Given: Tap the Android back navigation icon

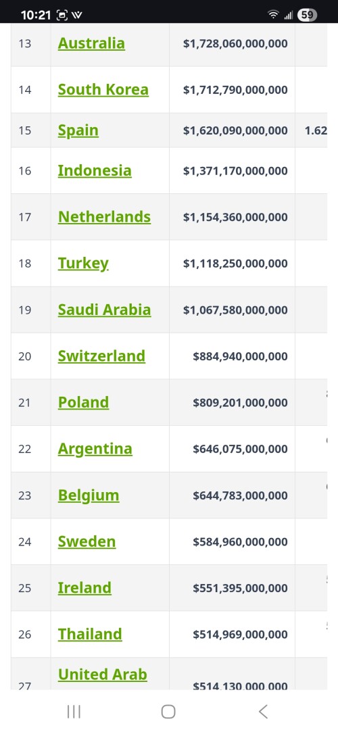Looking at the screenshot, I should 263,712.
